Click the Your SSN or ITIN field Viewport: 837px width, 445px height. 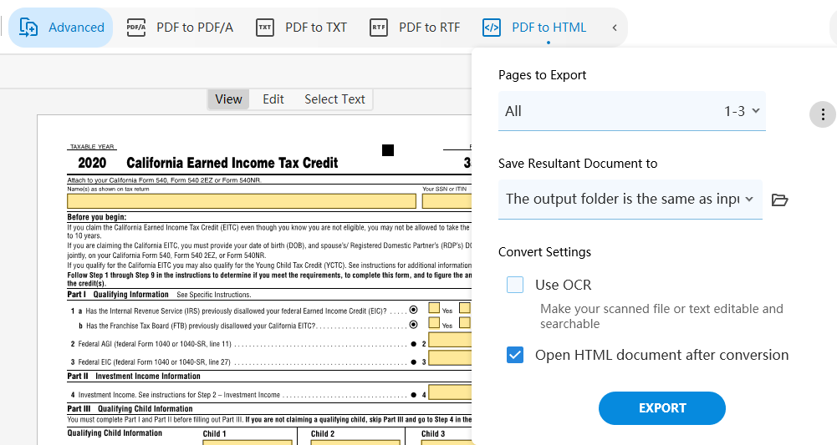point(447,201)
